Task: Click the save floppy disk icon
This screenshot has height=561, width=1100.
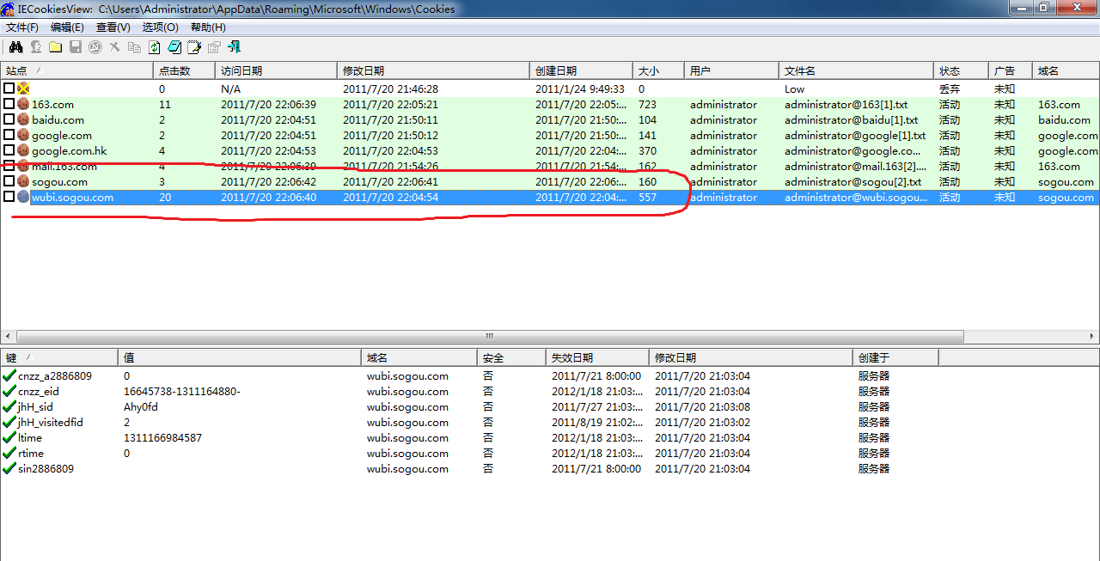Action: tap(76, 47)
